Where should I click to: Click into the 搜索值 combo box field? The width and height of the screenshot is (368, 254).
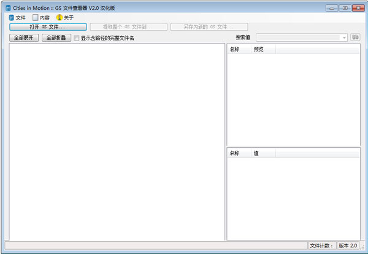click(299, 37)
